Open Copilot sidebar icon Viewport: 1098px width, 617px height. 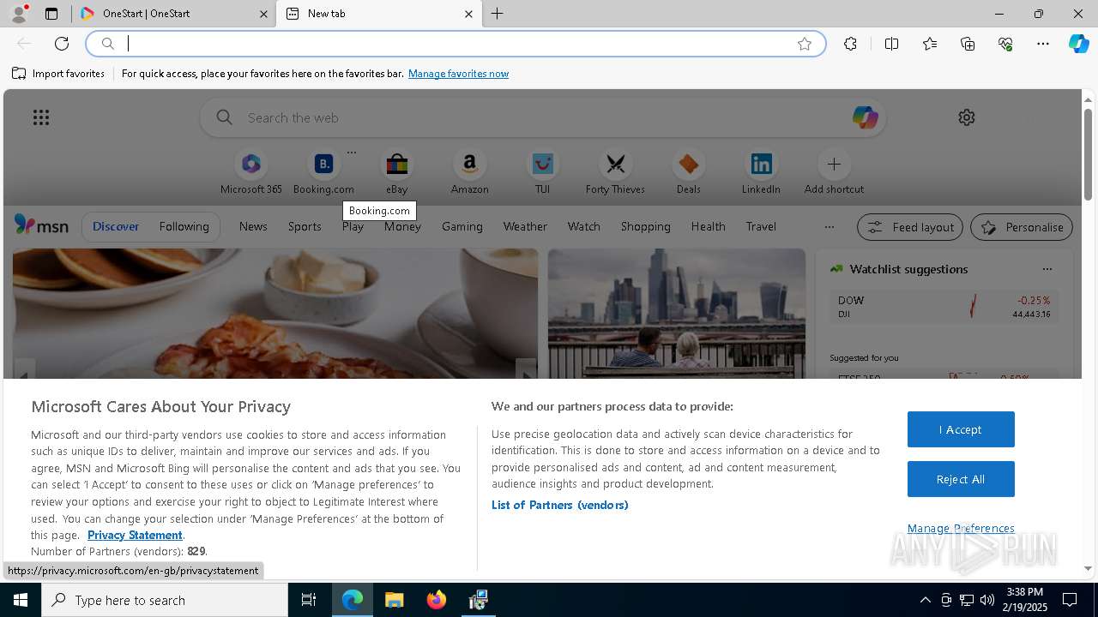click(x=1078, y=44)
